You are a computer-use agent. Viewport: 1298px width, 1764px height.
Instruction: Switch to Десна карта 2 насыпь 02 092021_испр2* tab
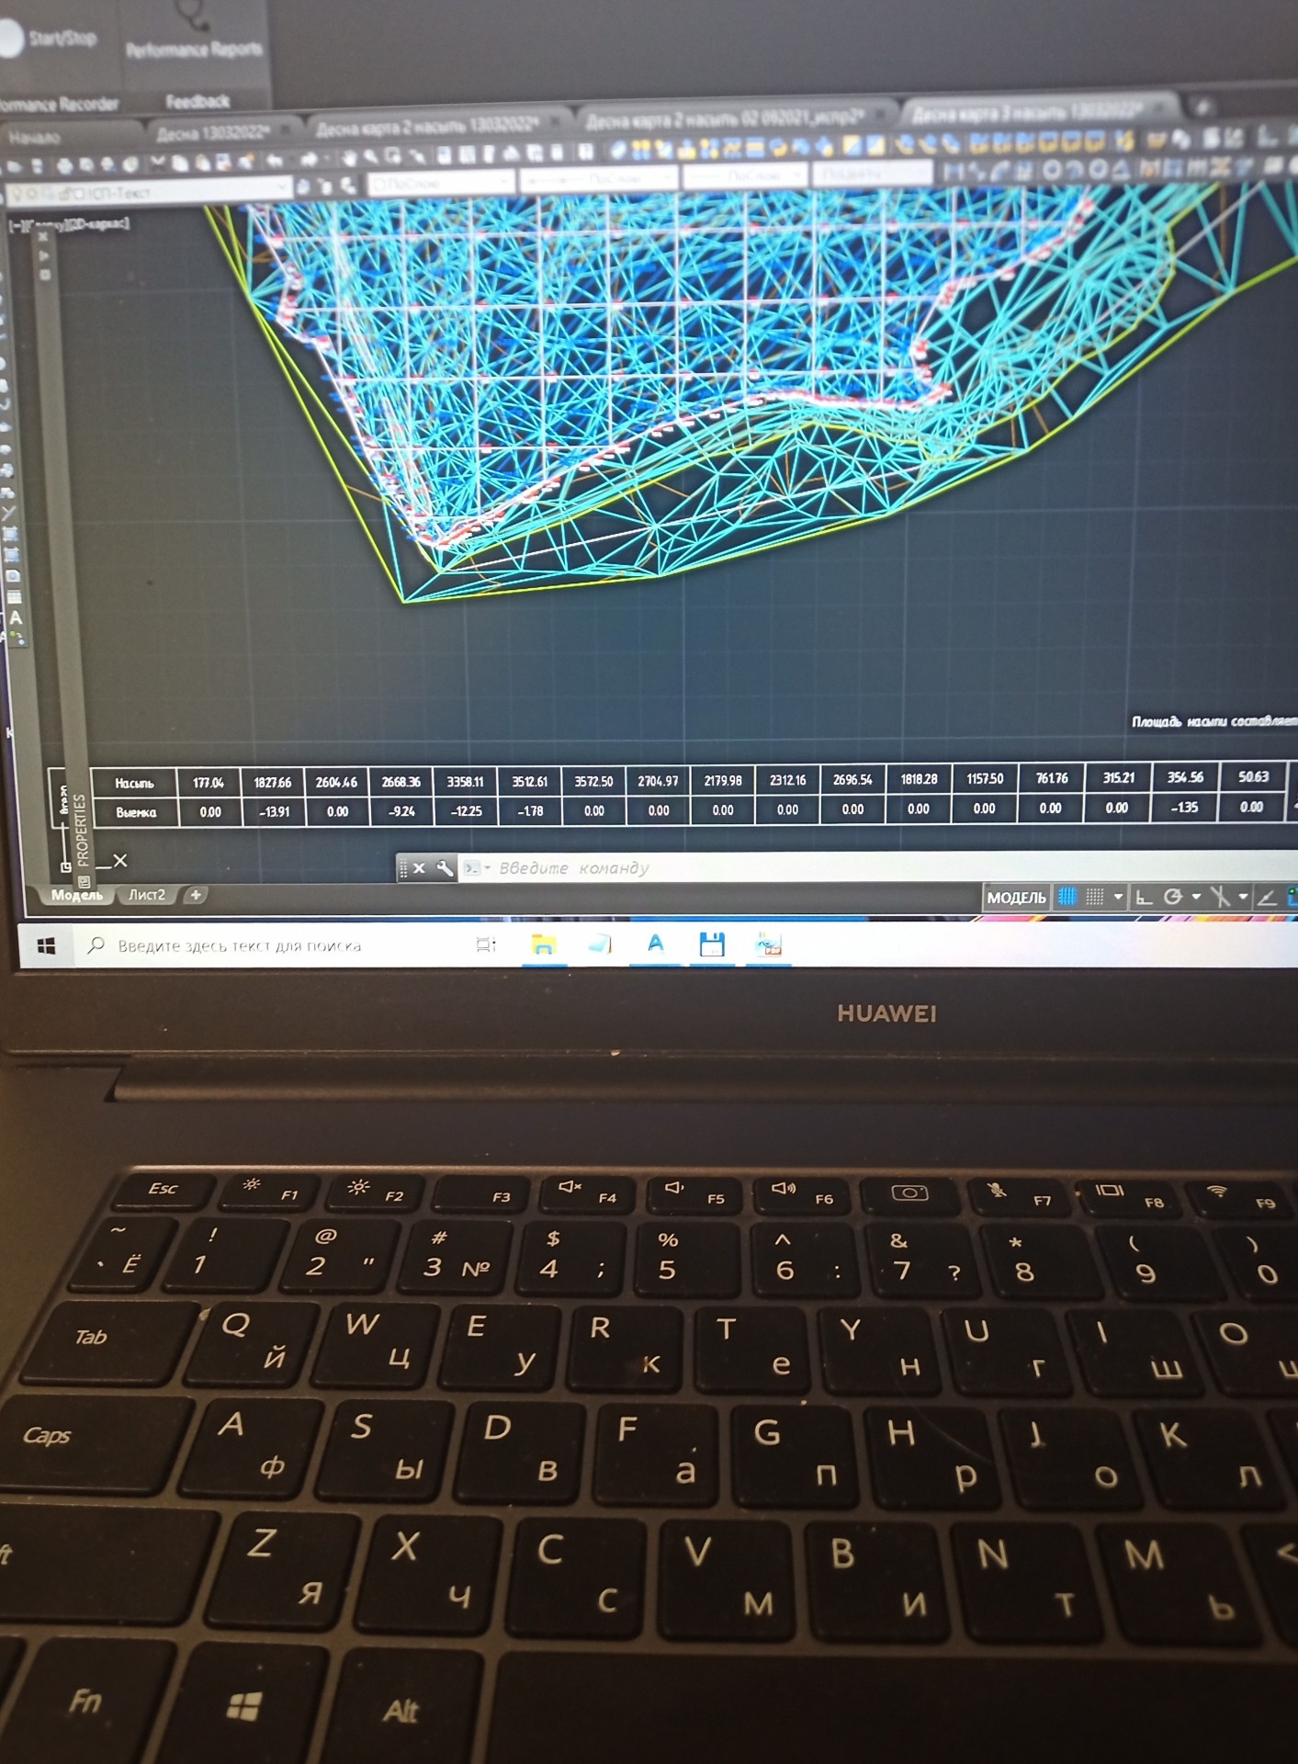point(726,118)
